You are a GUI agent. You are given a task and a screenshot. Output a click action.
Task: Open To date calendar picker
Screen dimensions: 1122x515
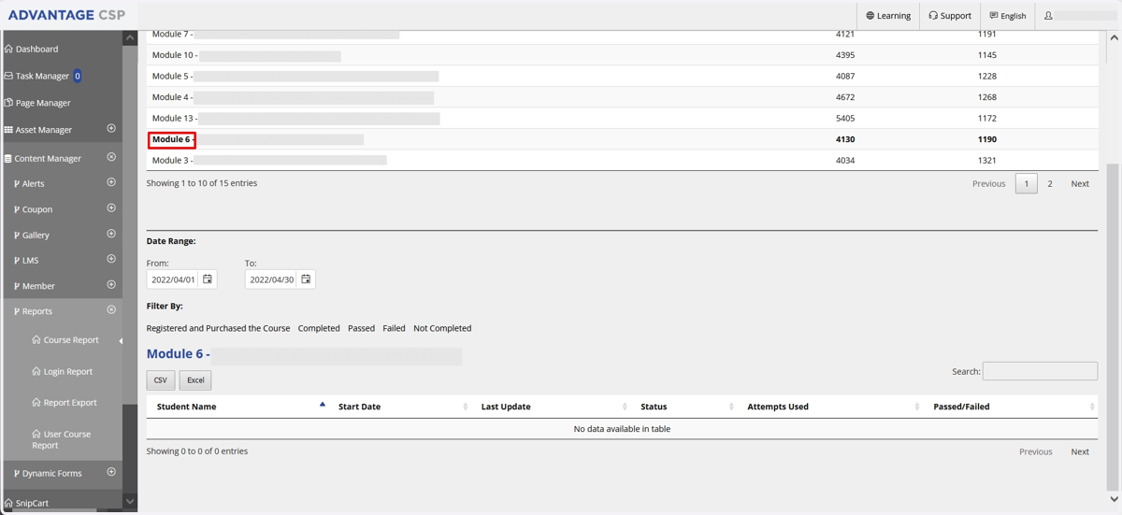pyautogui.click(x=306, y=279)
